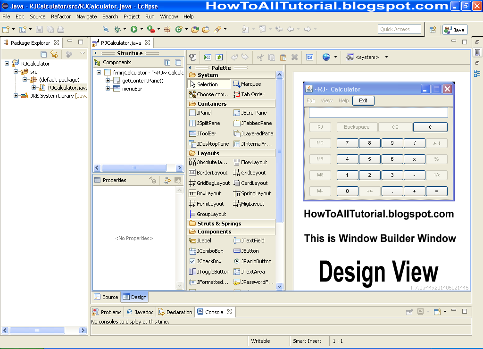Image resolution: width=483 pixels, height=349 pixels.
Task: Select the JButton palette component
Action: [x=246, y=251]
